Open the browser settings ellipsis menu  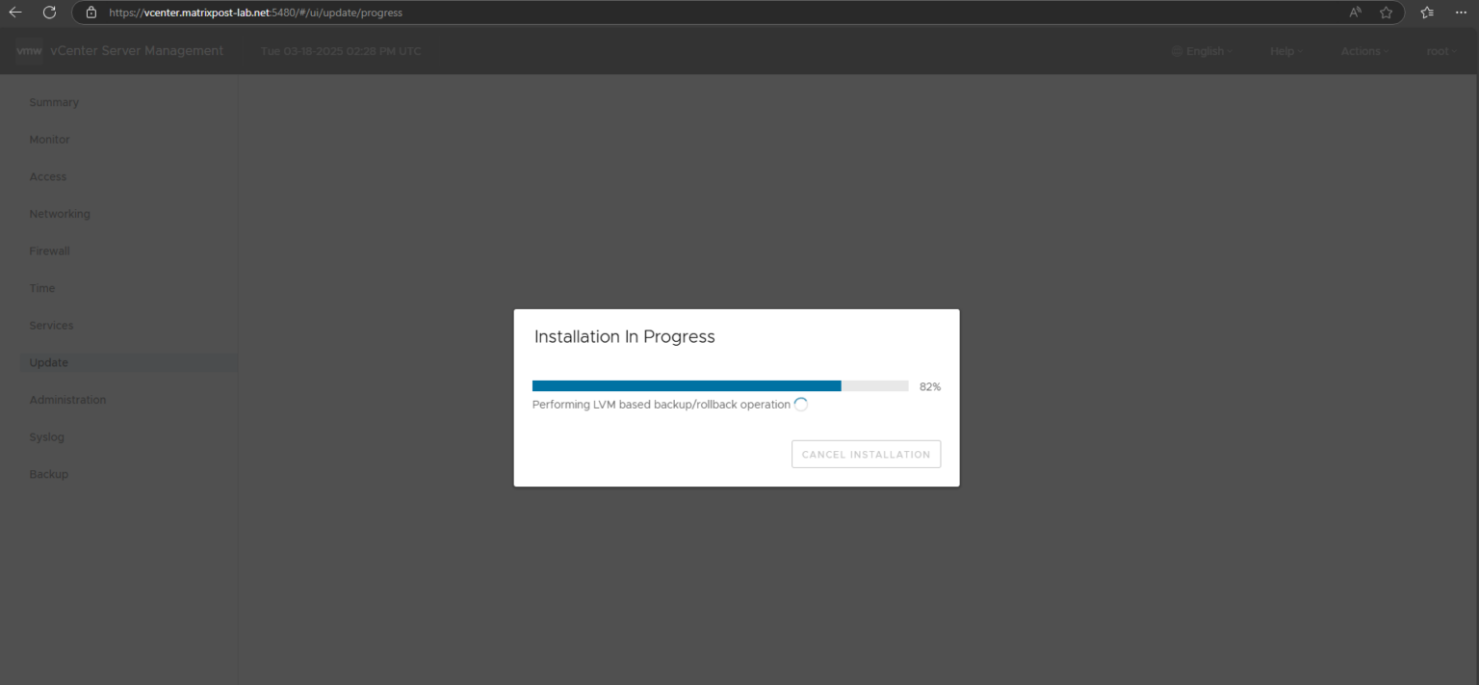coord(1461,13)
